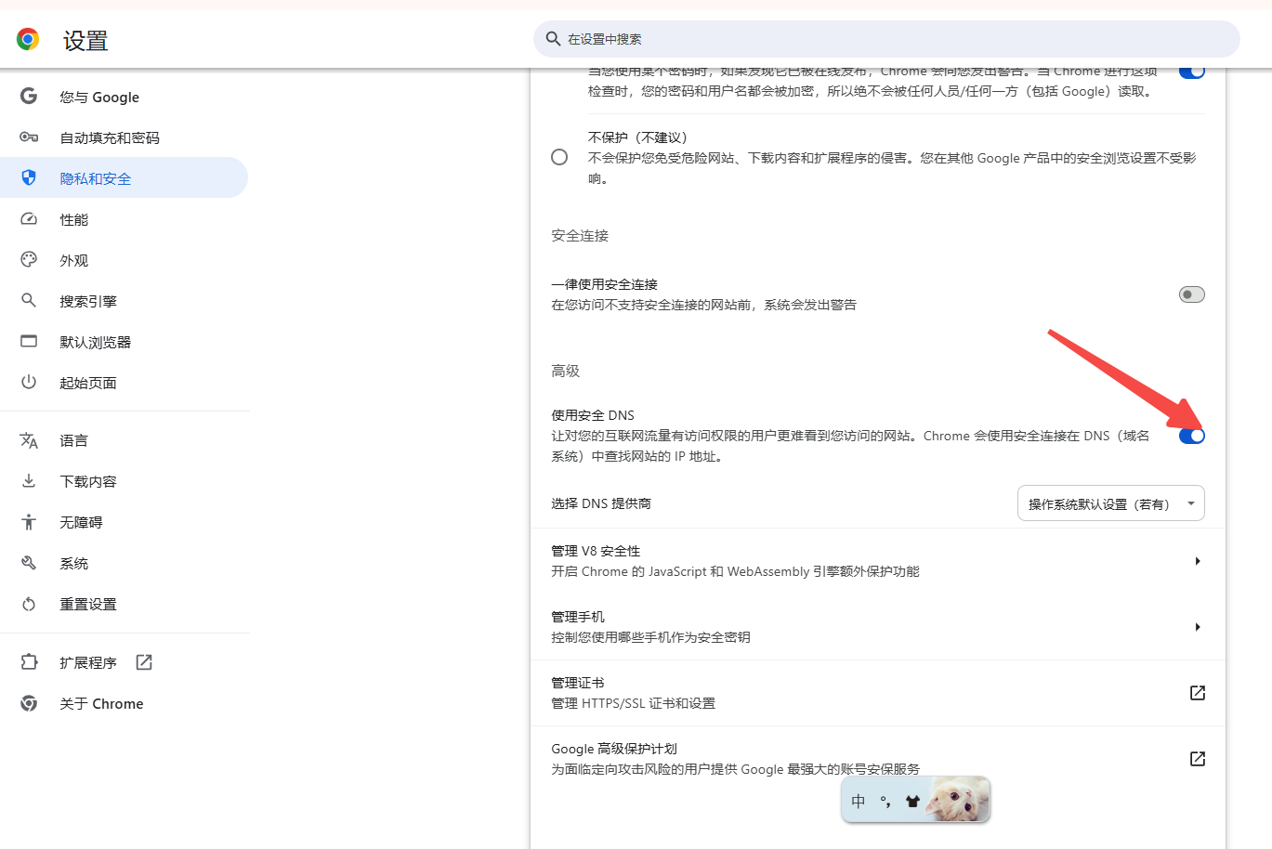Image resolution: width=1272 pixels, height=849 pixels.
Task: Click the Google G icon in sidebar
Action: coord(29,97)
